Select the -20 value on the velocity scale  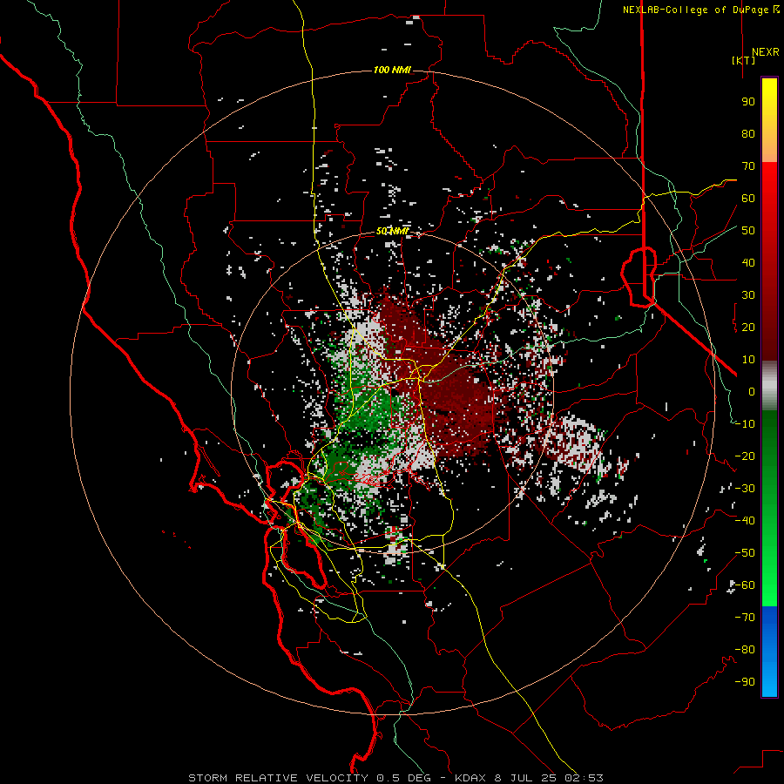745,456
